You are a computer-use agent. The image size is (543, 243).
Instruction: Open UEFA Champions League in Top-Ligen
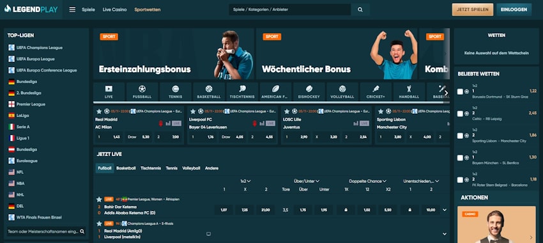click(x=40, y=47)
